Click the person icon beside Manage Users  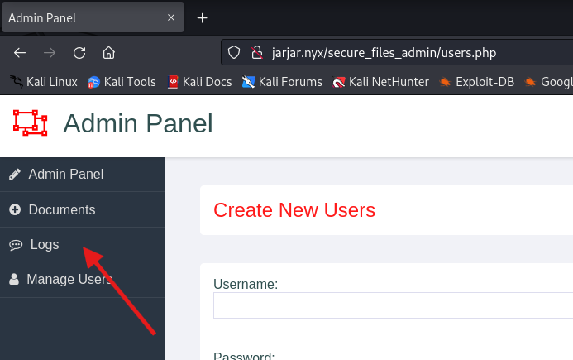[13, 280]
